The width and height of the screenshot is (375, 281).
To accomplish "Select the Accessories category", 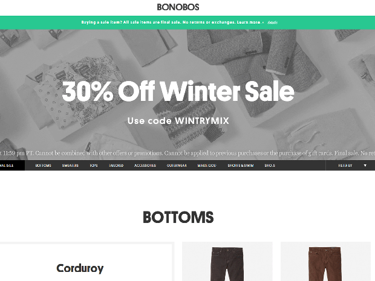I will (145, 166).
